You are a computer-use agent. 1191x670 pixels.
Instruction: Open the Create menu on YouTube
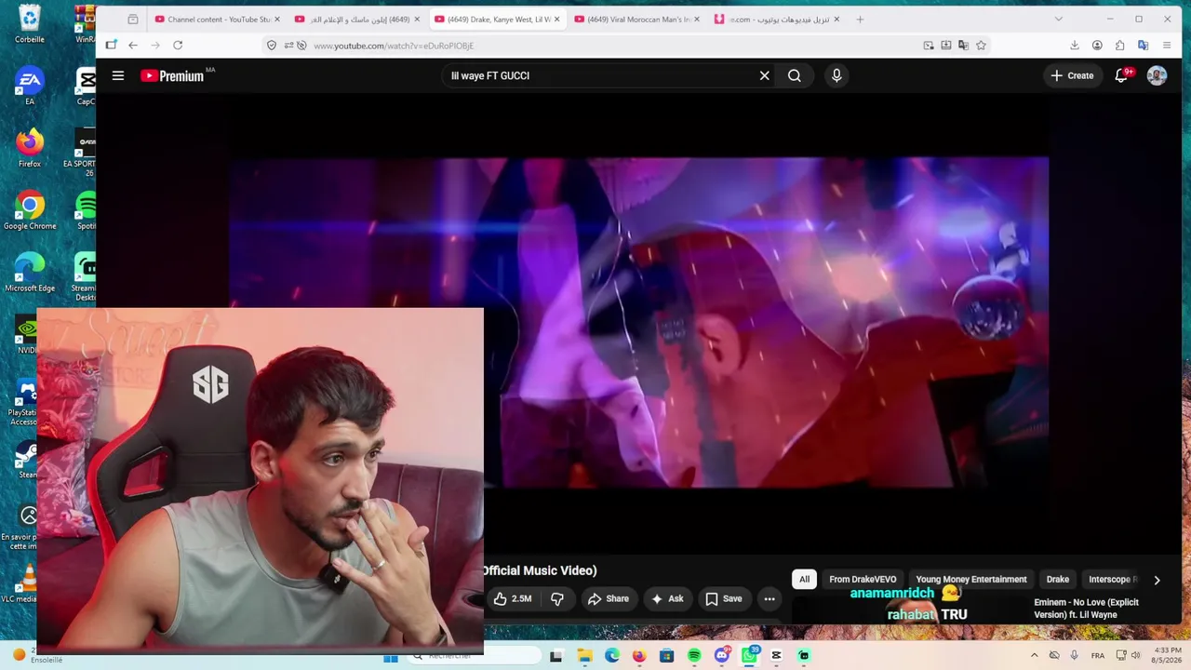[x=1072, y=75]
